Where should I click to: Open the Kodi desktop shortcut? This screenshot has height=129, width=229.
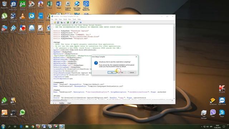click(x=14, y=29)
